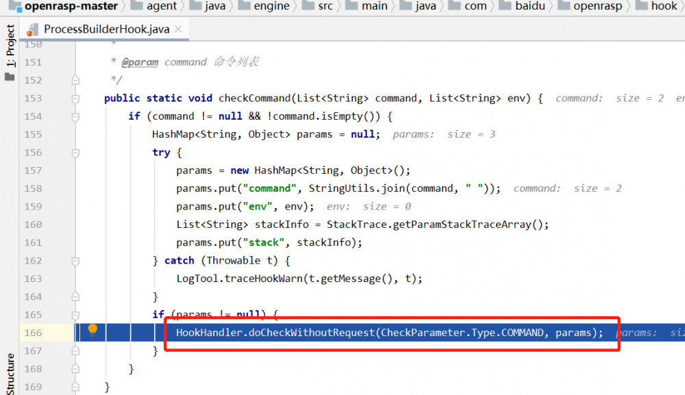This screenshot has width=685, height=395.
Task: Click the catch keyword on line 162
Action: 179,261
